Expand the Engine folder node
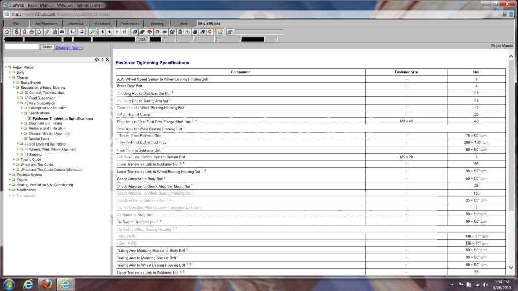The image size is (518, 291). [x=9, y=180]
